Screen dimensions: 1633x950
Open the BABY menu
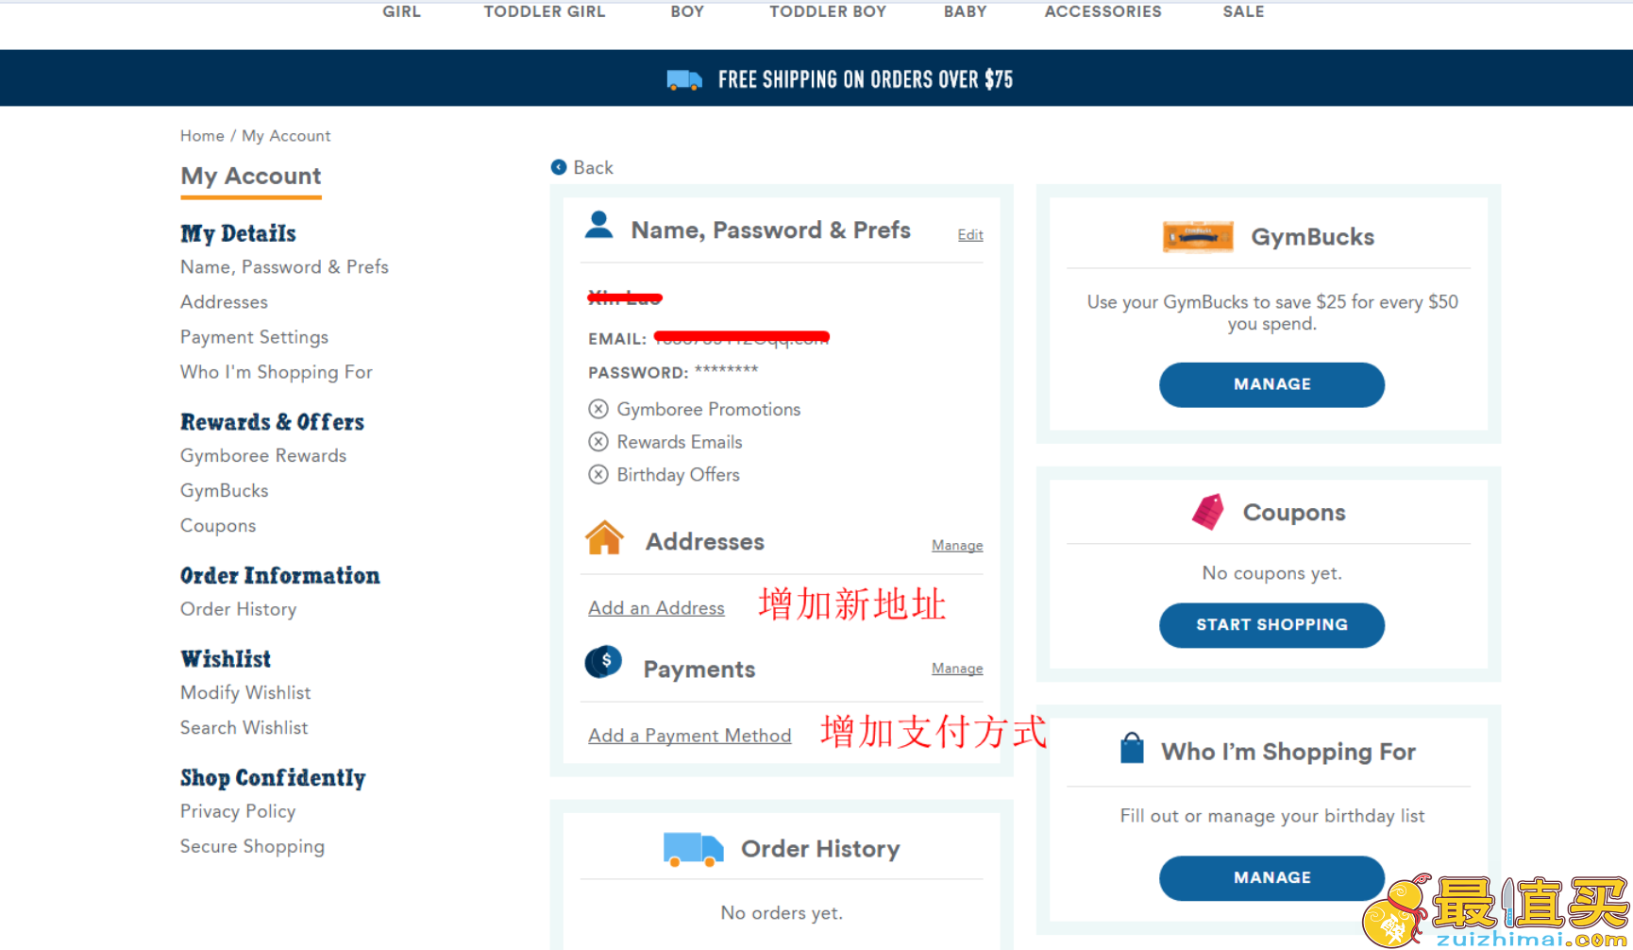(x=965, y=11)
